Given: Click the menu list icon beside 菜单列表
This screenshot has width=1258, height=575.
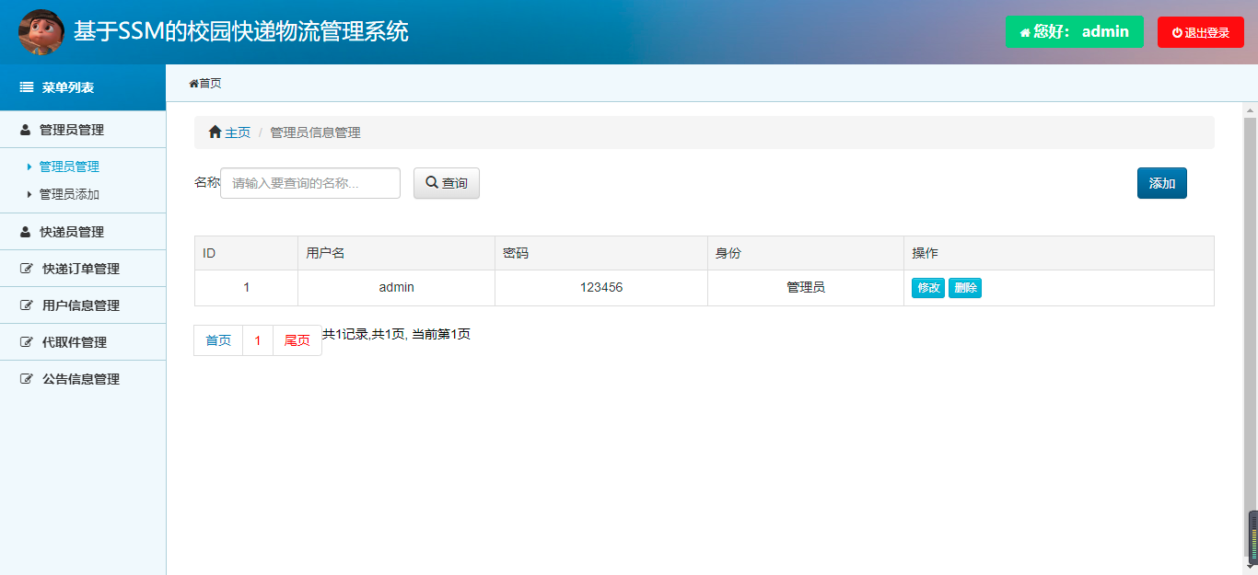Looking at the screenshot, I should [27, 87].
